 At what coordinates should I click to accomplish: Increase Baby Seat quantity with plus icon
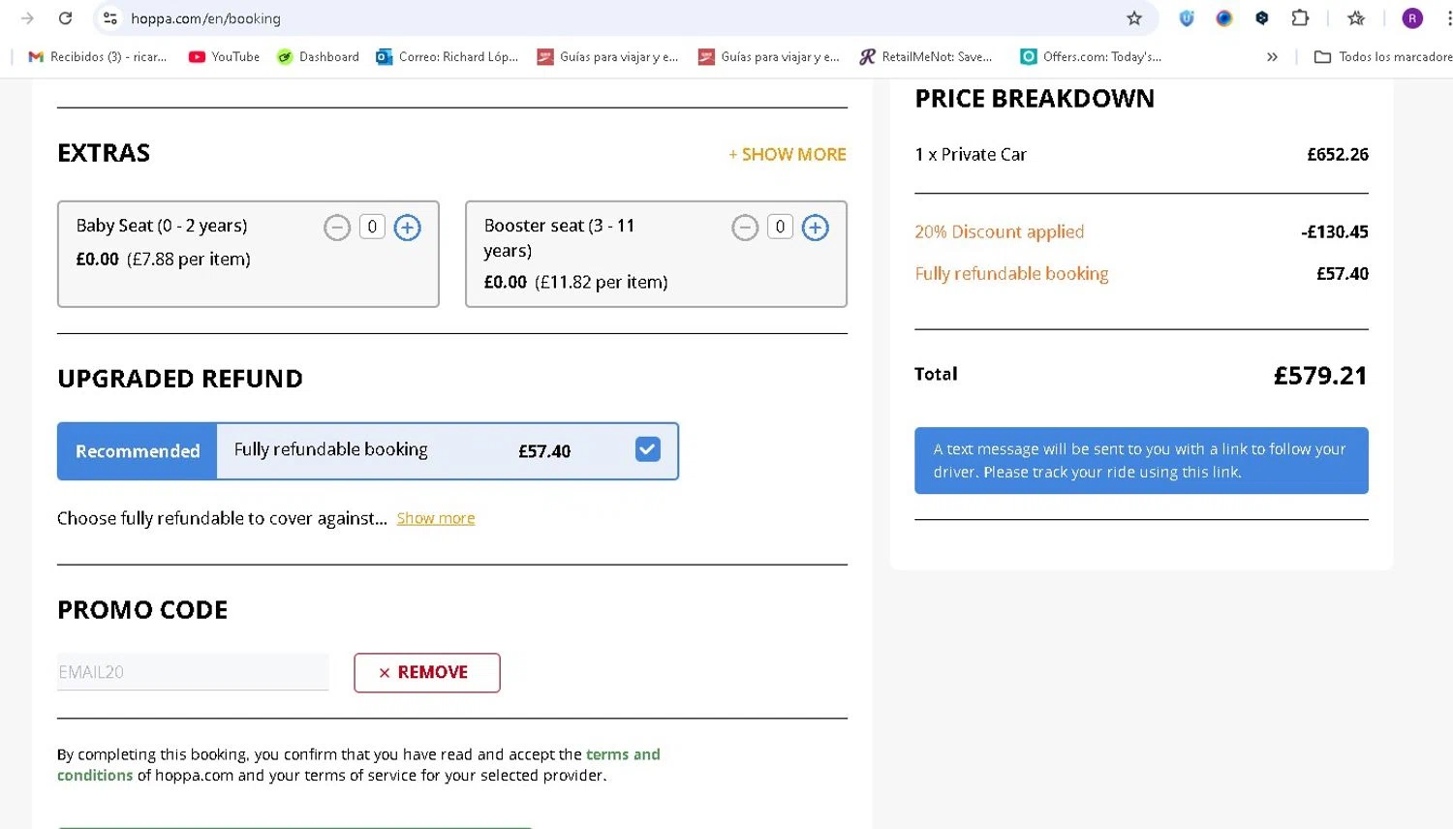pos(407,228)
